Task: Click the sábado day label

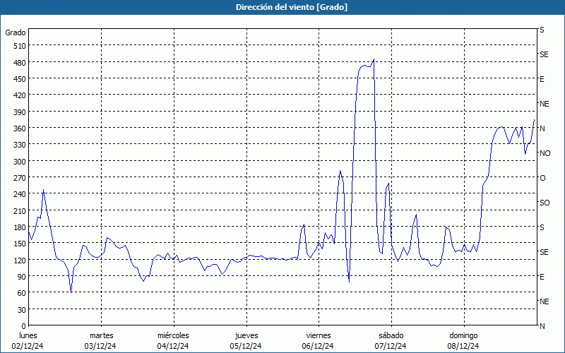Action: click(x=391, y=336)
